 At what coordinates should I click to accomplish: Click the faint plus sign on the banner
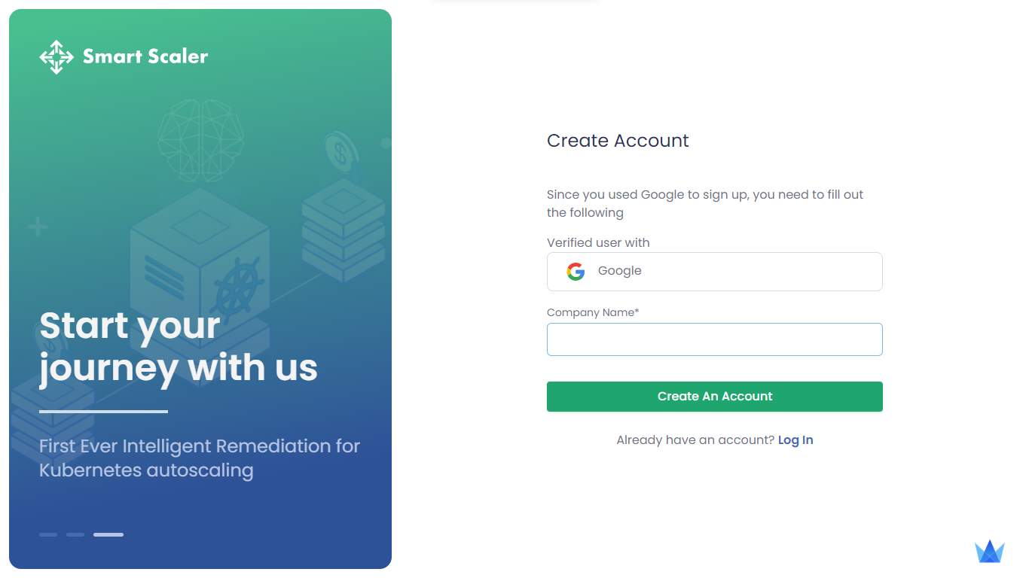pos(38,227)
